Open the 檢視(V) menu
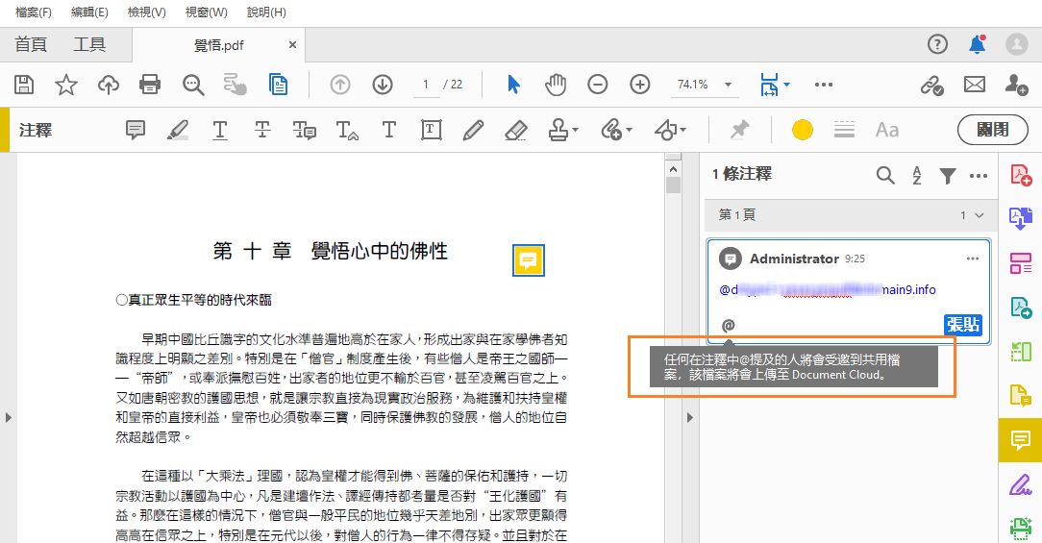1042x543 pixels. click(147, 12)
